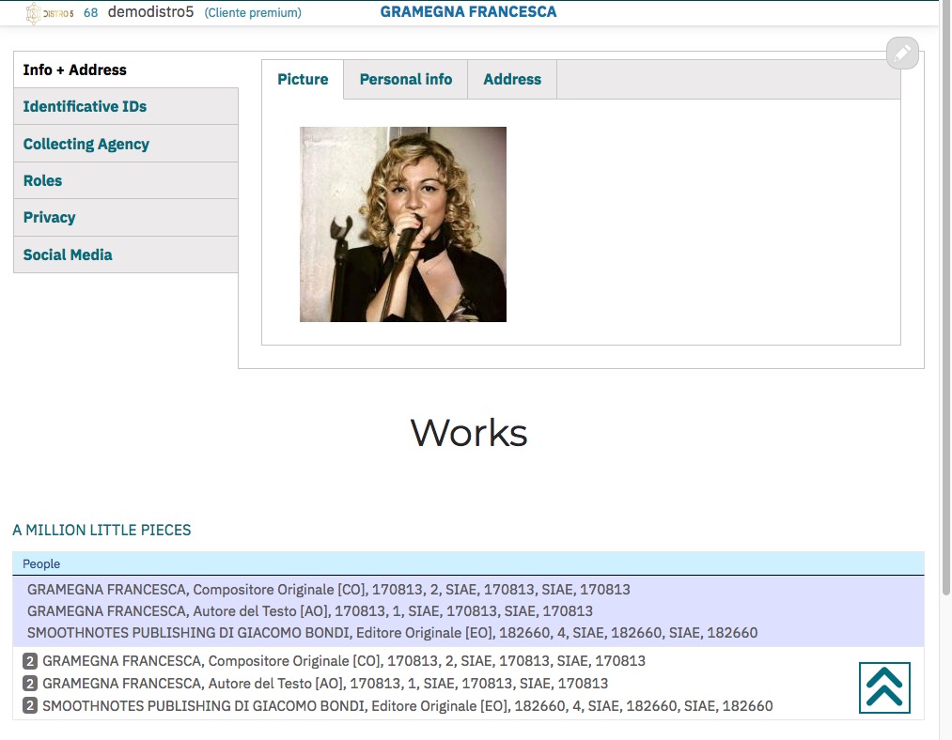Click the Works section heading
Image resolution: width=952 pixels, height=740 pixels.
(x=469, y=433)
